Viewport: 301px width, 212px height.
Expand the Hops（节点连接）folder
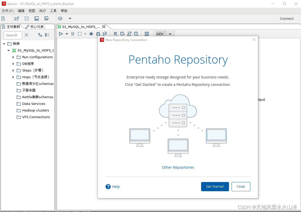click(13, 77)
